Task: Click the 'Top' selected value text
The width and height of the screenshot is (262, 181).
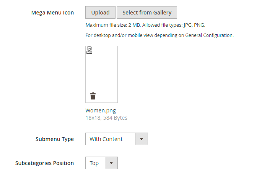Action: (x=94, y=163)
